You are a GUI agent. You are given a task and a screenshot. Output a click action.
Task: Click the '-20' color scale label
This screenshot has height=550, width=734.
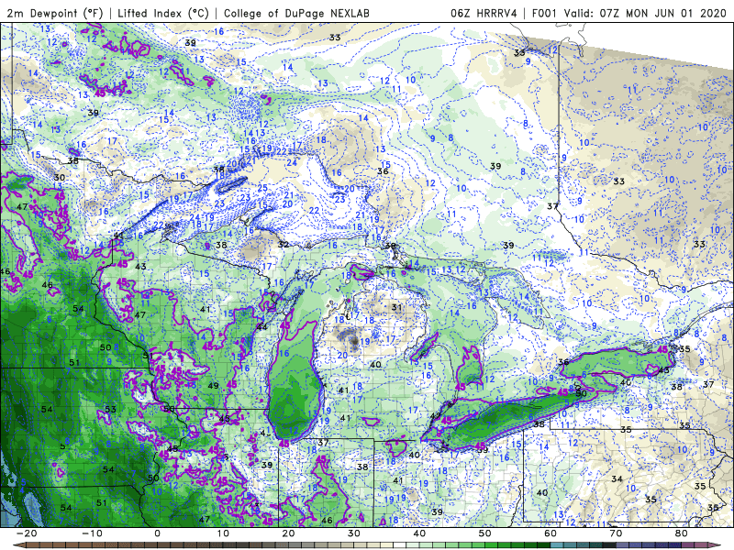click(27, 533)
